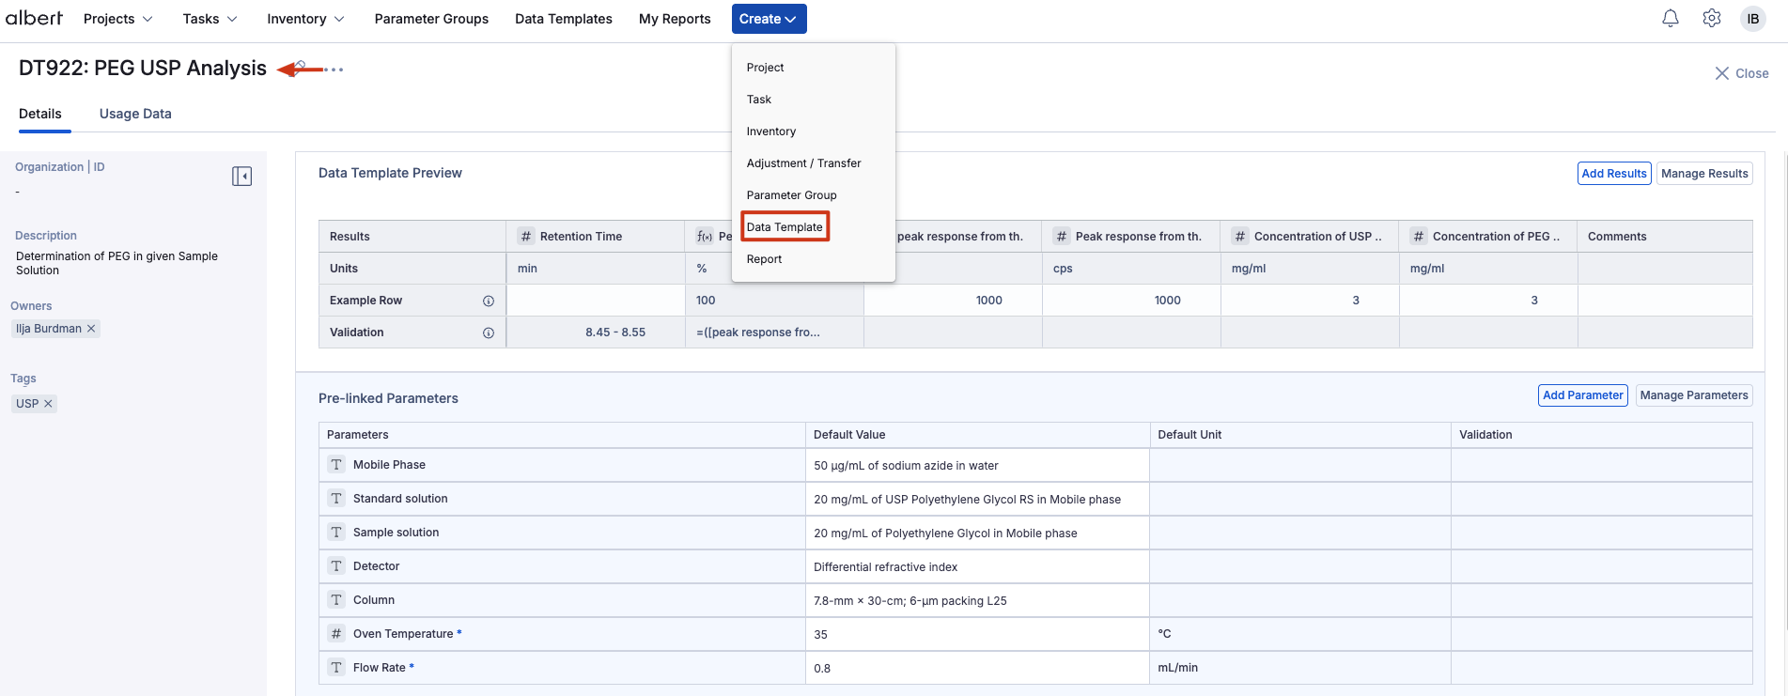Select Task from Create menu

coord(759,100)
